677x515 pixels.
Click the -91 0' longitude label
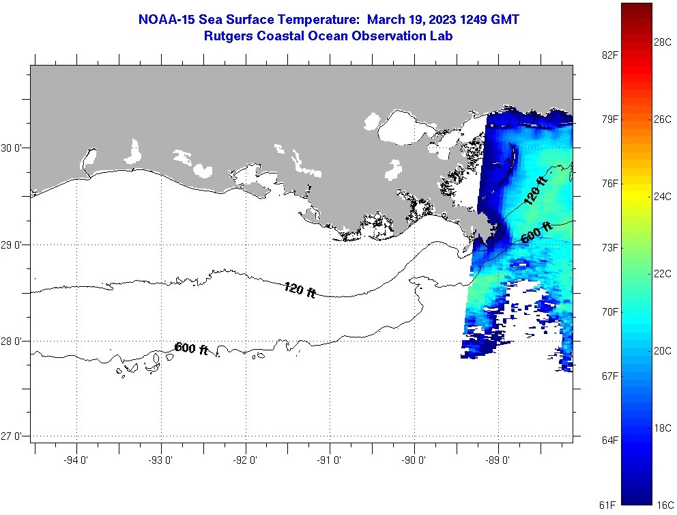pos(329,460)
